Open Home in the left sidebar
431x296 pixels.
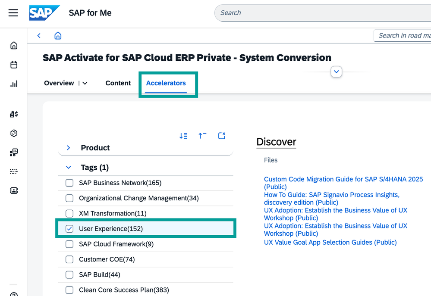(x=14, y=45)
